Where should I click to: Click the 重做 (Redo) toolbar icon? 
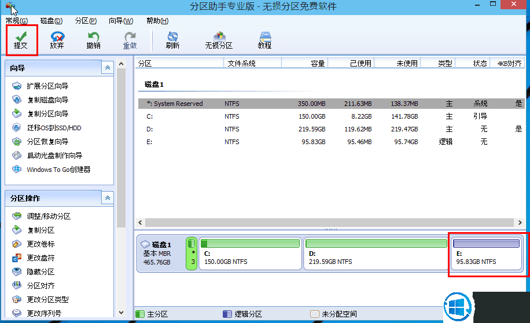[130, 41]
